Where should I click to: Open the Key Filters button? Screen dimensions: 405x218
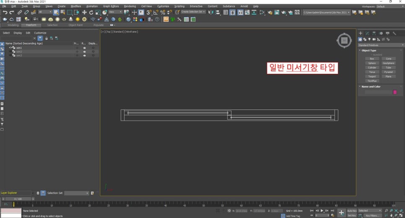pos(372,215)
